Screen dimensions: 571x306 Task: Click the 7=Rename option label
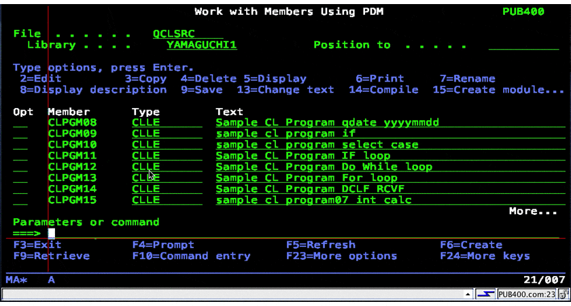pos(468,79)
